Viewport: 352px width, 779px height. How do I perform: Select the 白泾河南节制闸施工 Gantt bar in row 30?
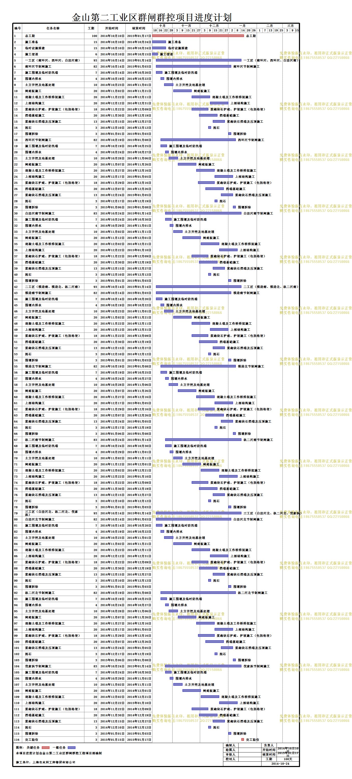point(203,213)
